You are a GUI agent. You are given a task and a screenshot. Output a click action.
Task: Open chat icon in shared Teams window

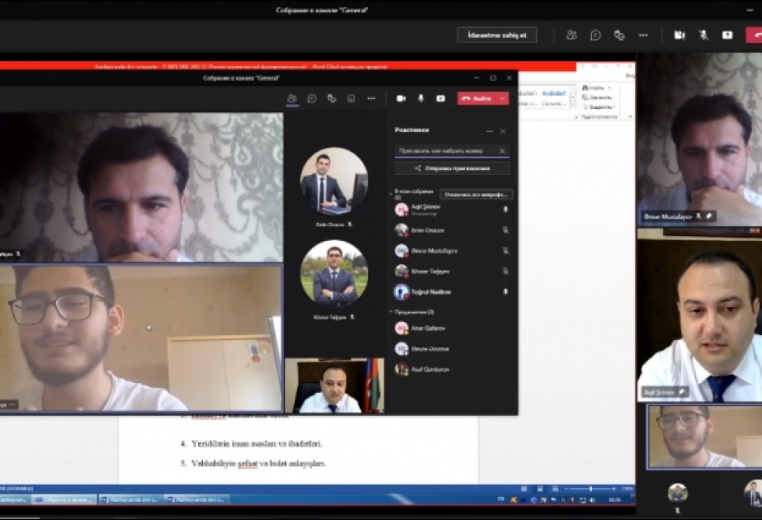[x=312, y=99]
